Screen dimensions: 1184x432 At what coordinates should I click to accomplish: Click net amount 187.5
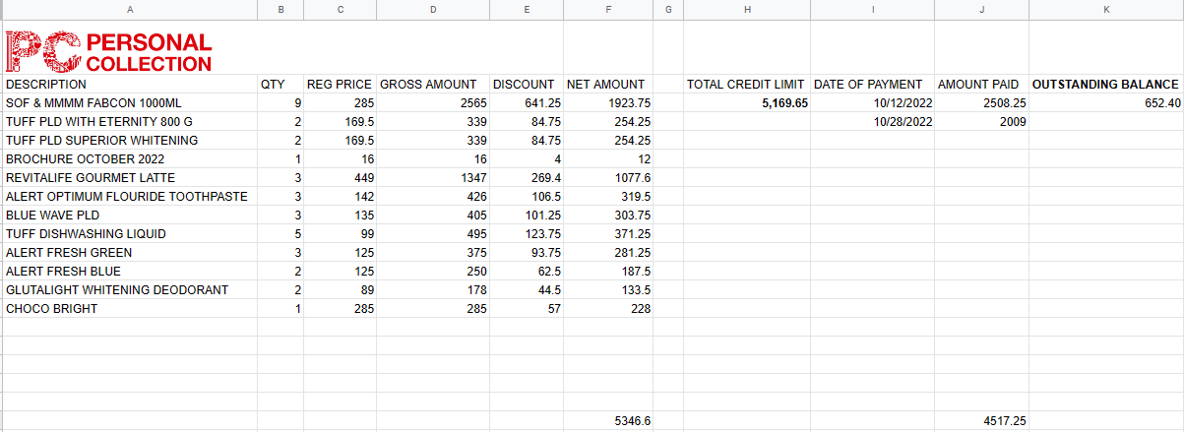tap(608, 272)
